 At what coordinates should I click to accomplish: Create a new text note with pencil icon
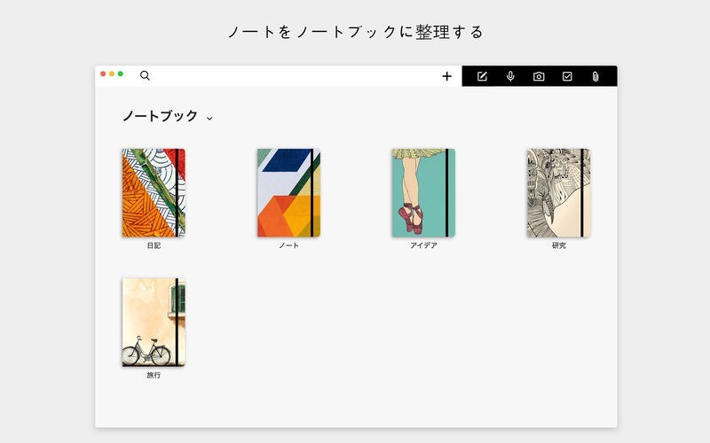[x=482, y=76]
